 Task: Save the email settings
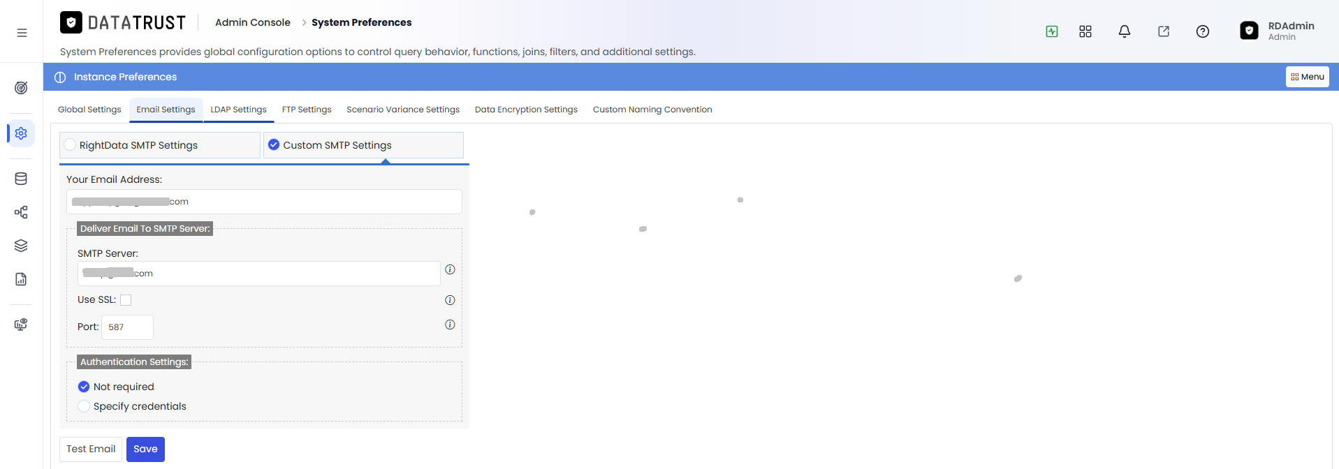click(145, 449)
